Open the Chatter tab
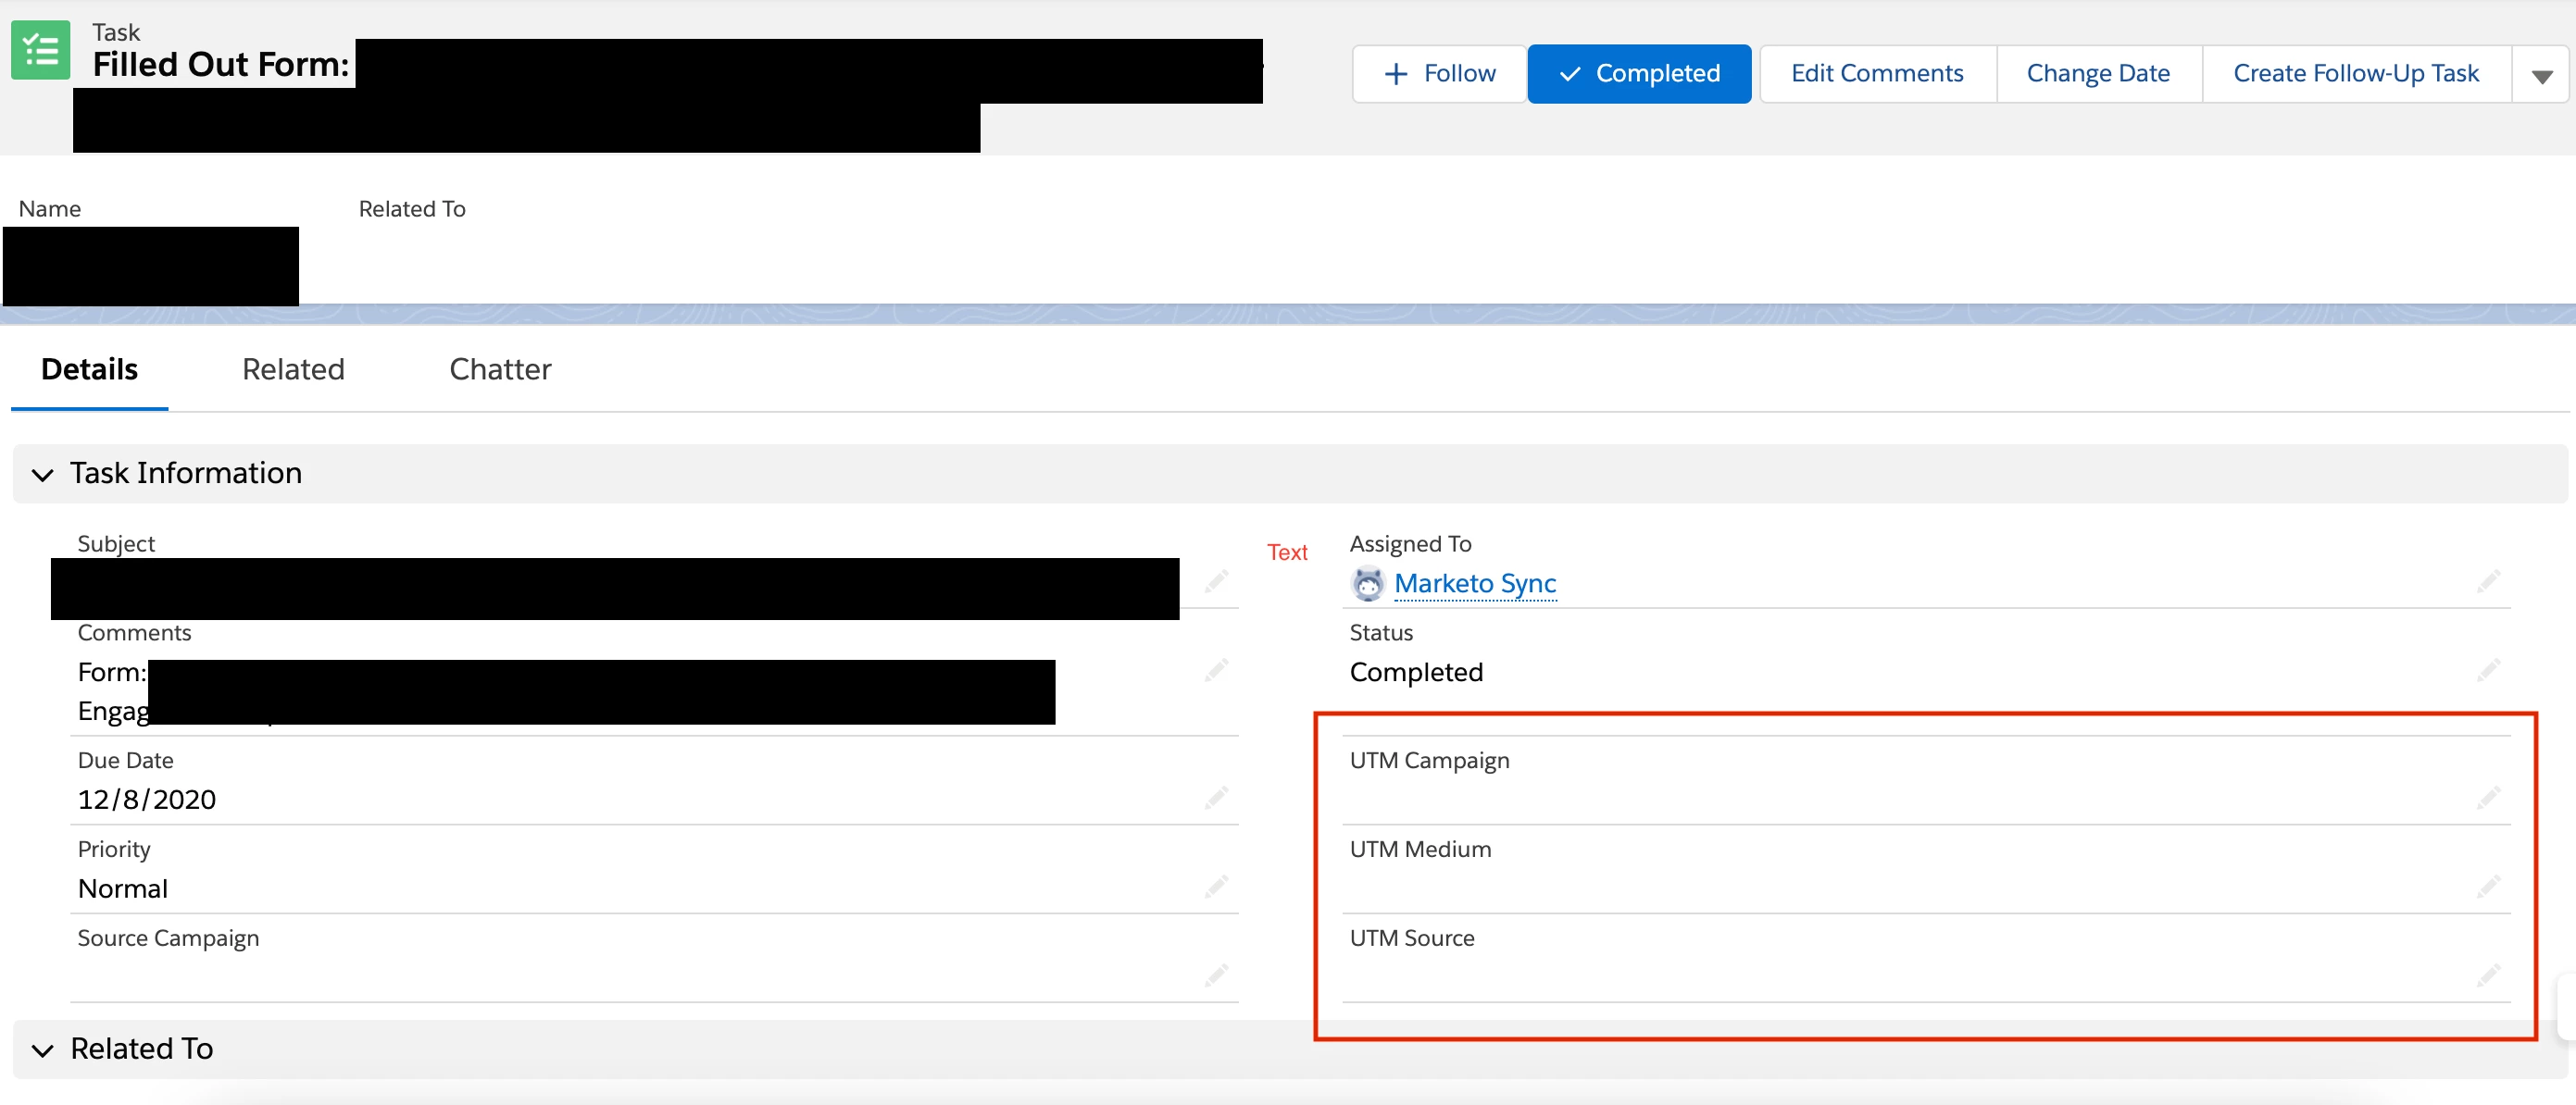The height and width of the screenshot is (1105, 2576). click(x=500, y=369)
